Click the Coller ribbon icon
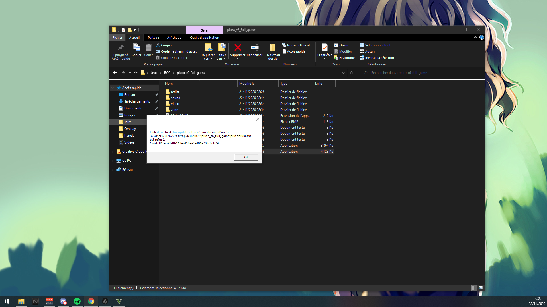Viewport: 547px width, 307px height. click(148, 50)
